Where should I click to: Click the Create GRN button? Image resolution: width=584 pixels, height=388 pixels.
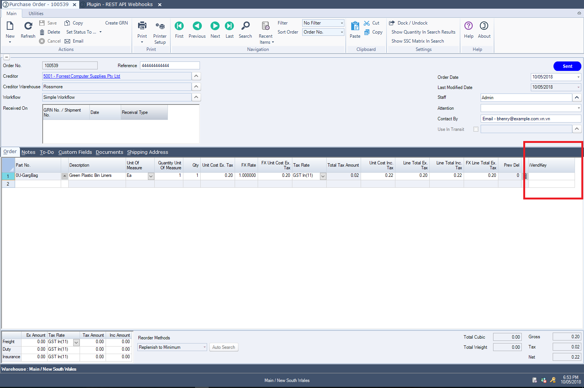coord(116,23)
